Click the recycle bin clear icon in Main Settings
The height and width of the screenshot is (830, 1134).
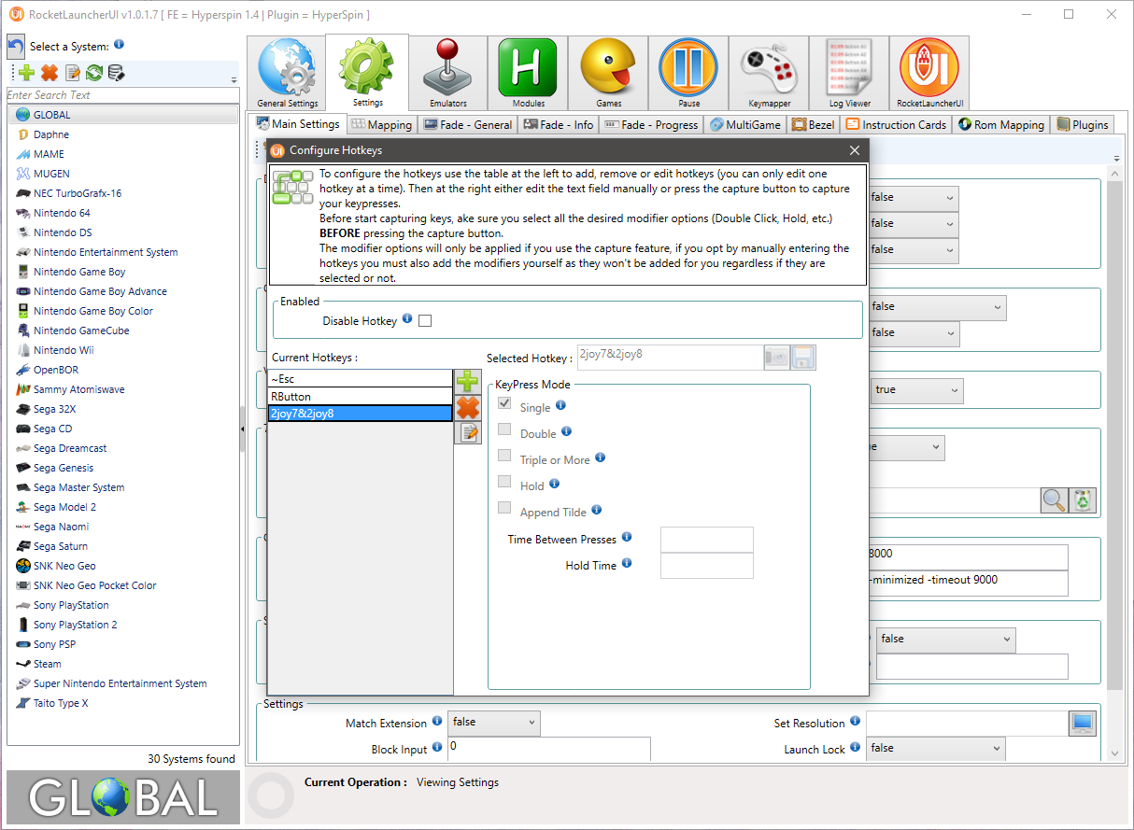click(x=1083, y=500)
